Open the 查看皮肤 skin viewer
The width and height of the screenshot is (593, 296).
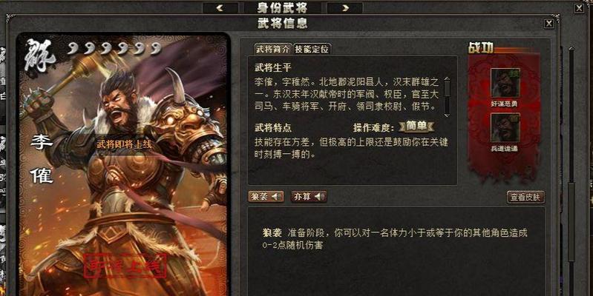525,197
